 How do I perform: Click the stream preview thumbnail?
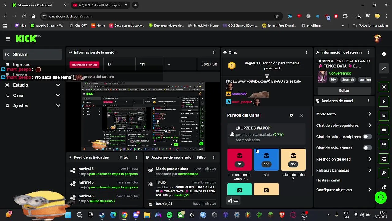(x=143, y=116)
